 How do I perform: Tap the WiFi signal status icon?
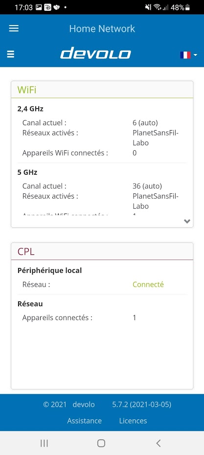point(157,7)
